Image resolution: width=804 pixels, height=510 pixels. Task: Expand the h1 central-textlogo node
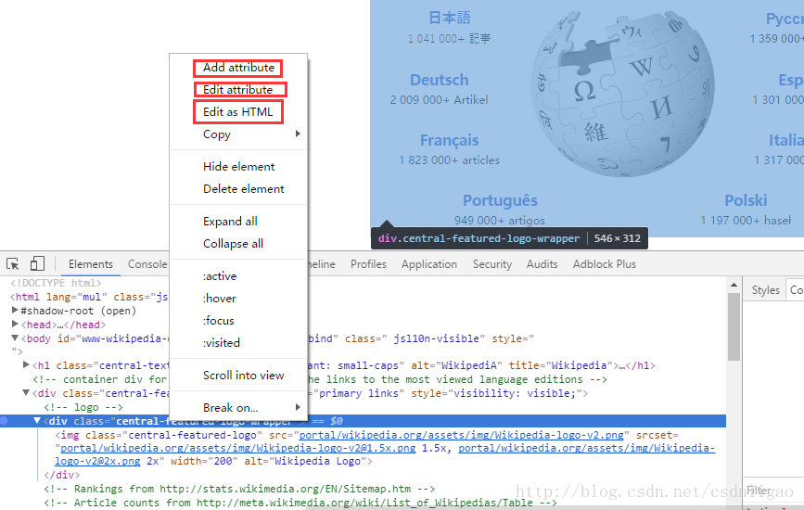(x=26, y=365)
